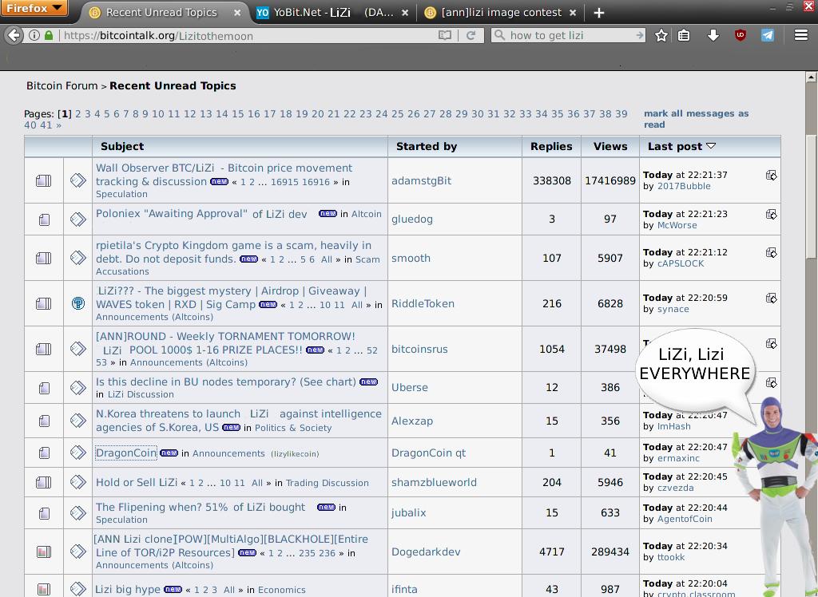Sort table by Views column header
Screen dimensions: 818x597
click(610, 147)
